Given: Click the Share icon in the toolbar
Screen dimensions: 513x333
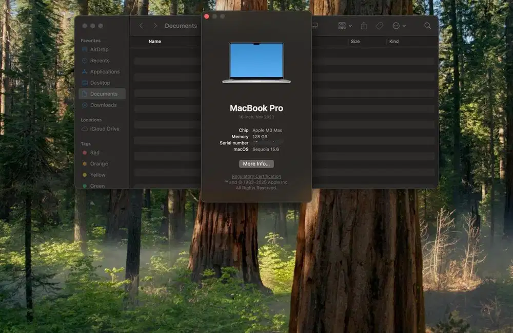Looking at the screenshot, I should pyautogui.click(x=364, y=25).
